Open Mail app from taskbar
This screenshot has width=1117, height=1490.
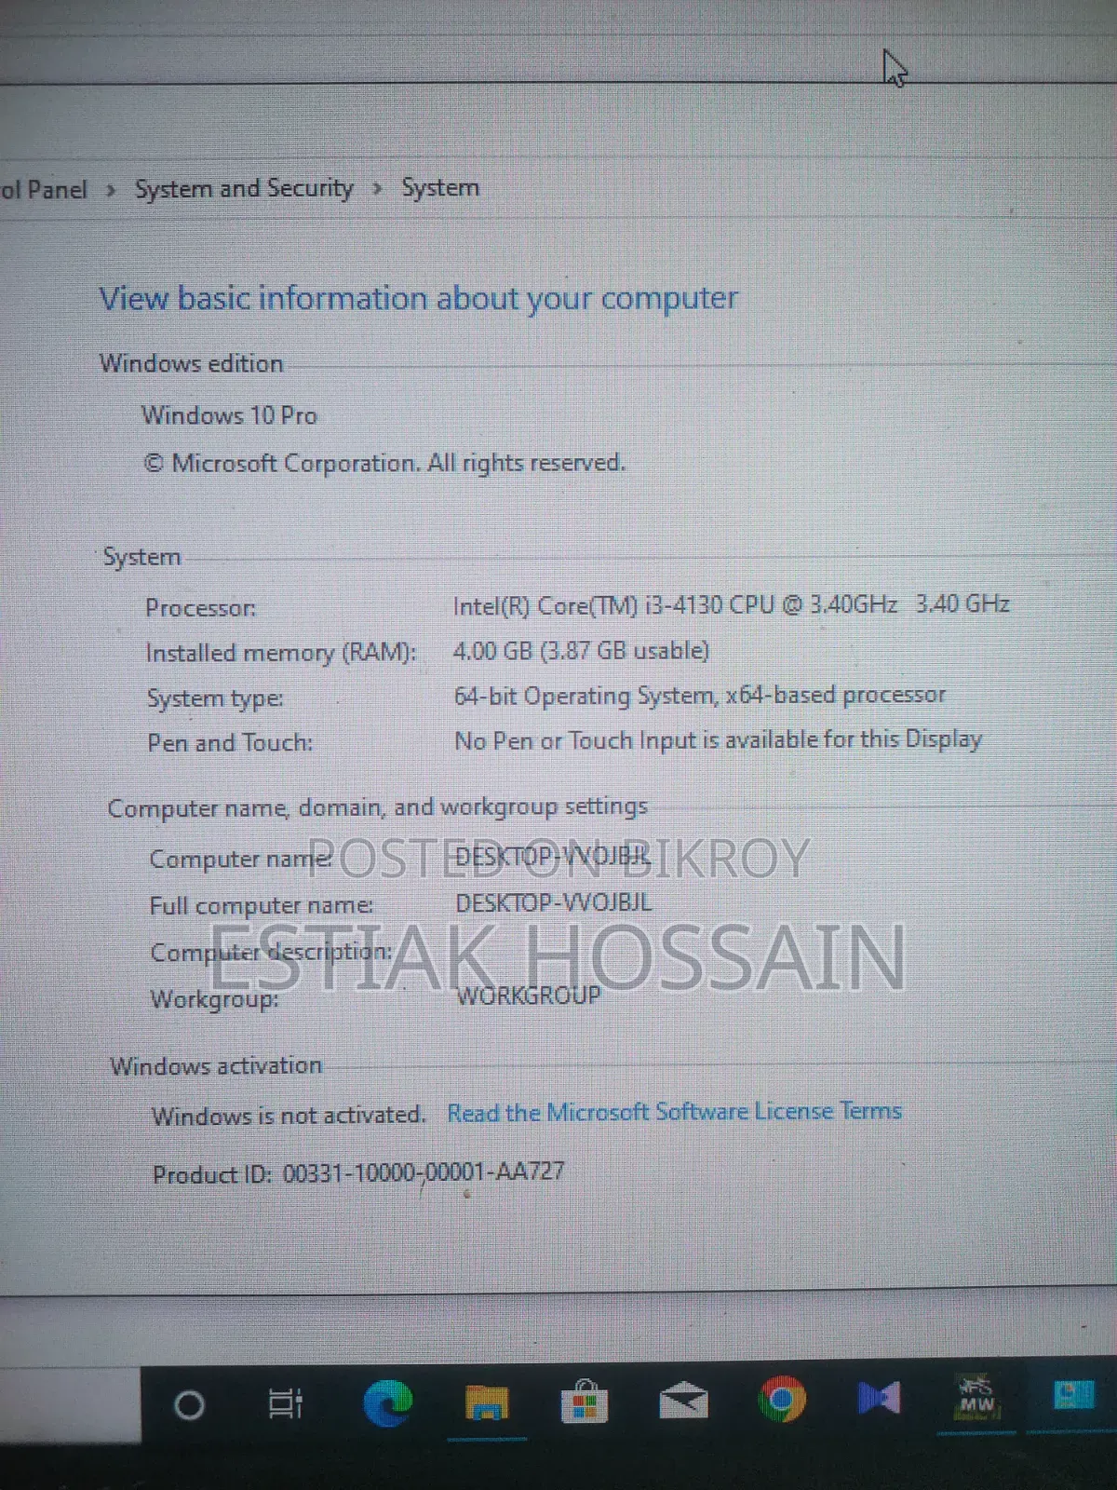click(683, 1401)
